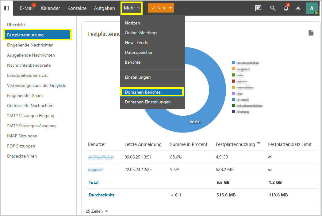Open Einstellungen menu entry
The image size is (322, 216).
pos(152,77)
